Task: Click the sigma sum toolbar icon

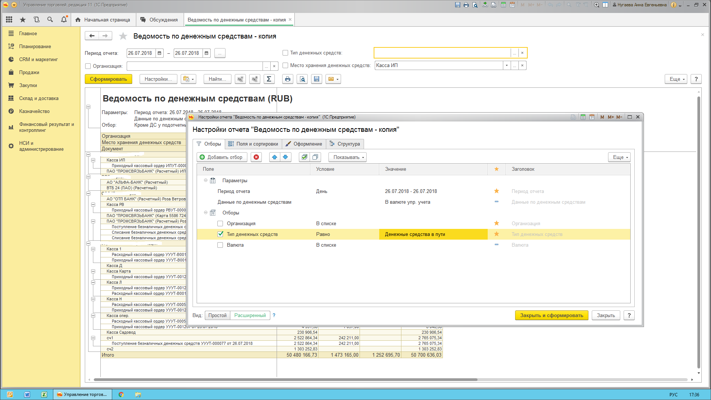Action: [x=269, y=79]
